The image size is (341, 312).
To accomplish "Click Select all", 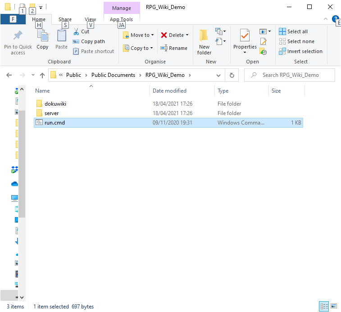I will click(x=293, y=31).
